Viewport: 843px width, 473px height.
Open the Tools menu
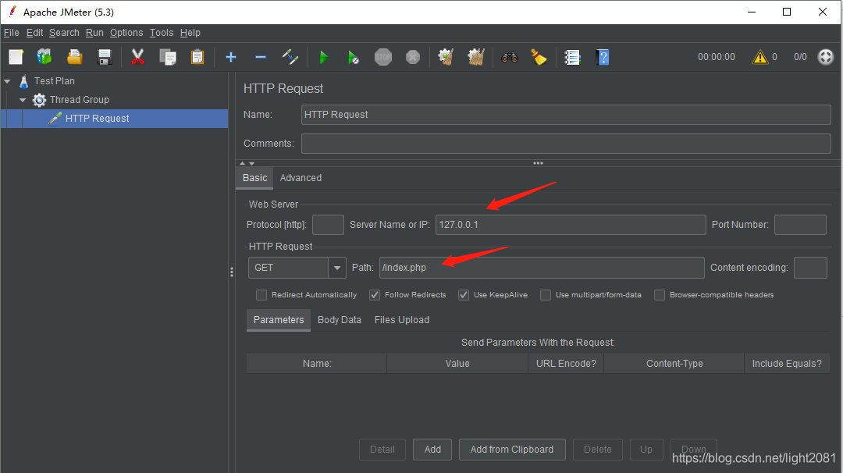click(x=162, y=33)
